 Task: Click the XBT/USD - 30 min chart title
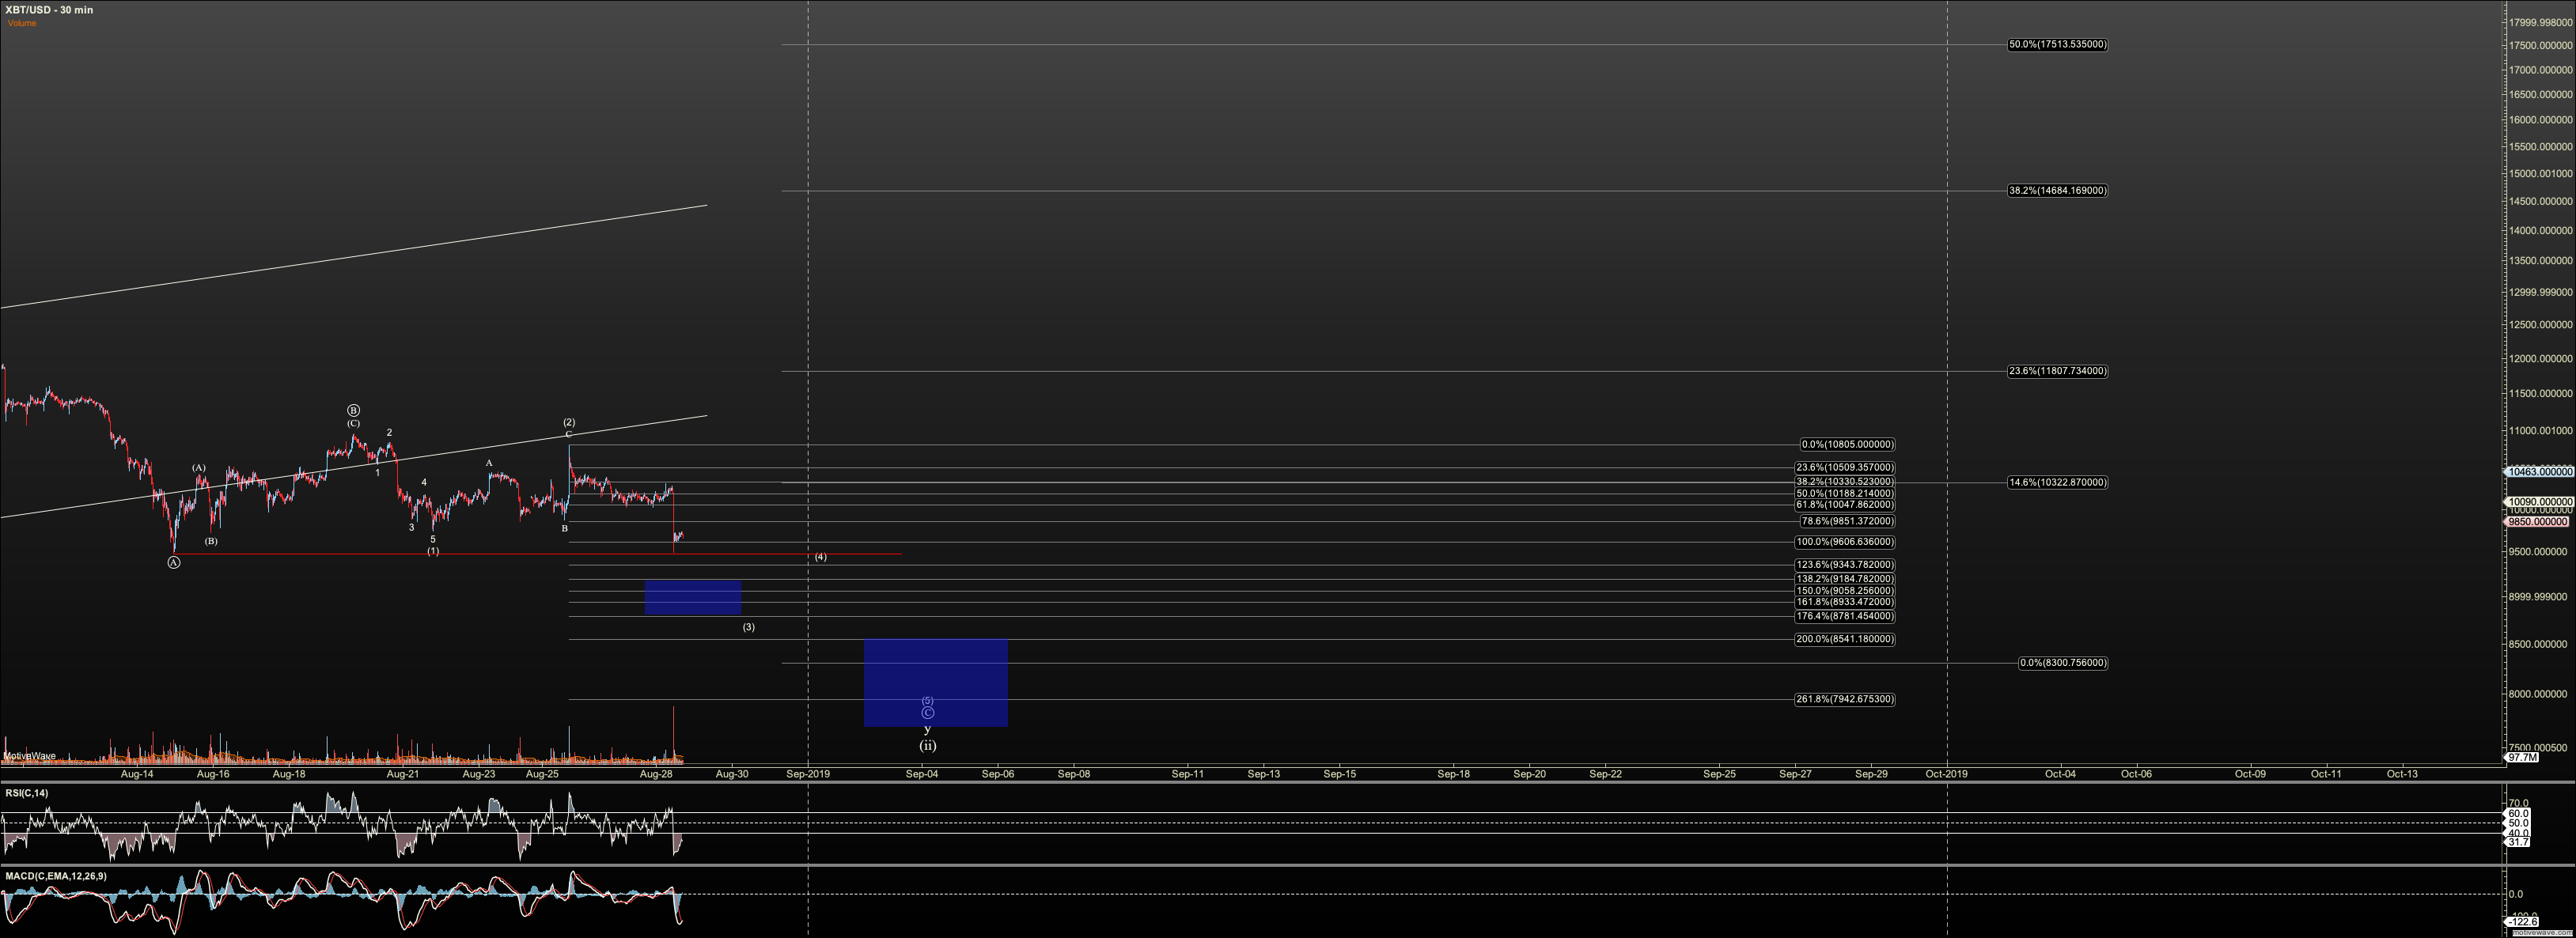(49, 10)
